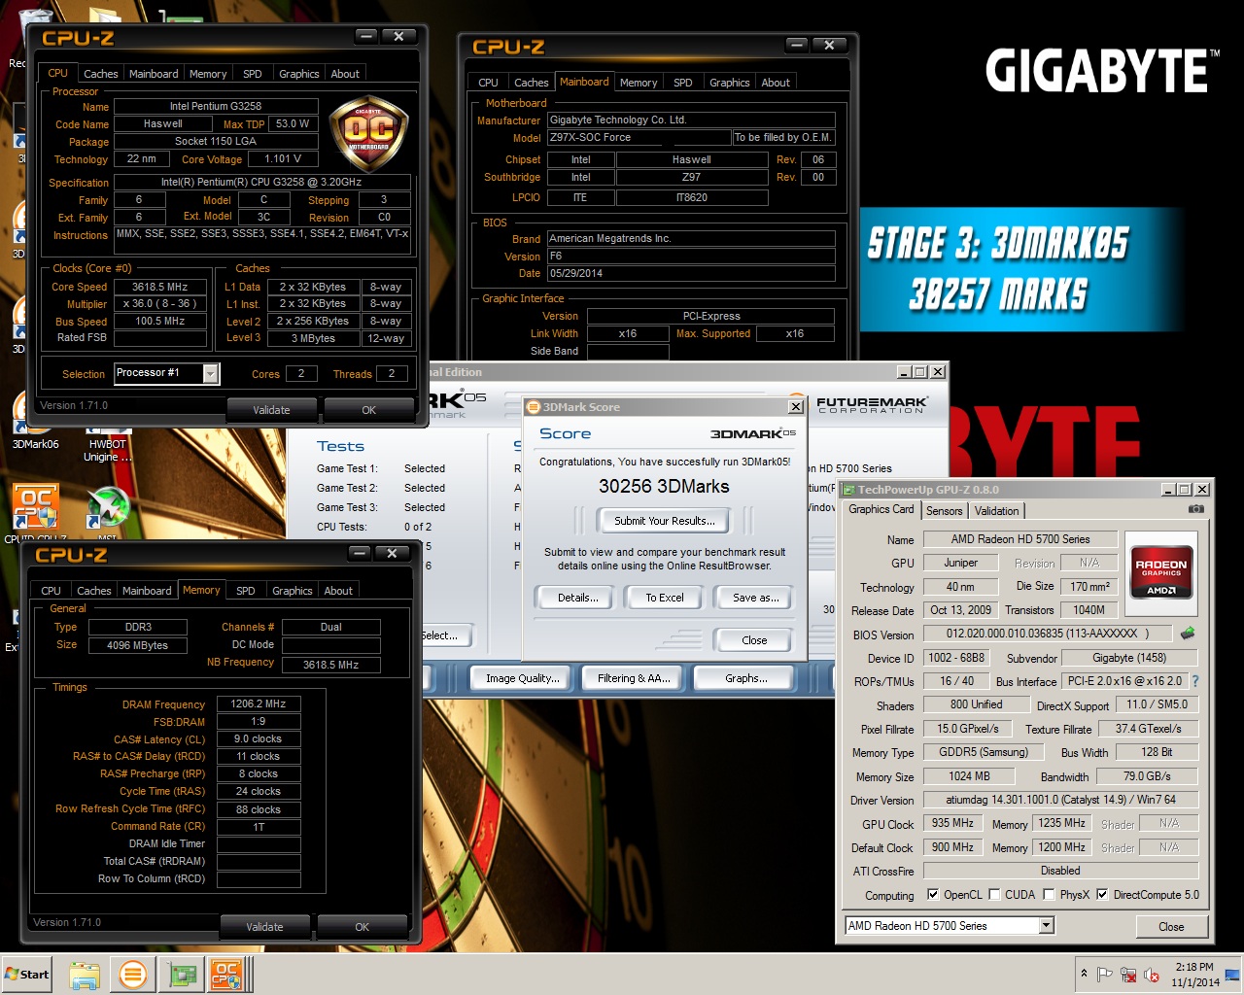Click the GPU-Z screenshot camera icon
This screenshot has width=1244, height=995.
pyautogui.click(x=1195, y=509)
